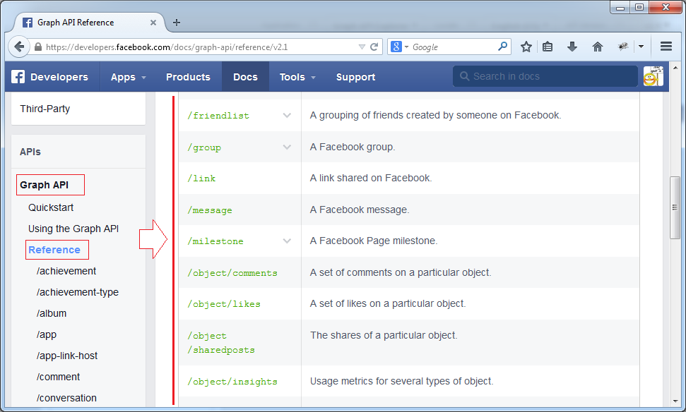The image size is (686, 412).
Task: Open the /milestone reference link
Action: (215, 241)
